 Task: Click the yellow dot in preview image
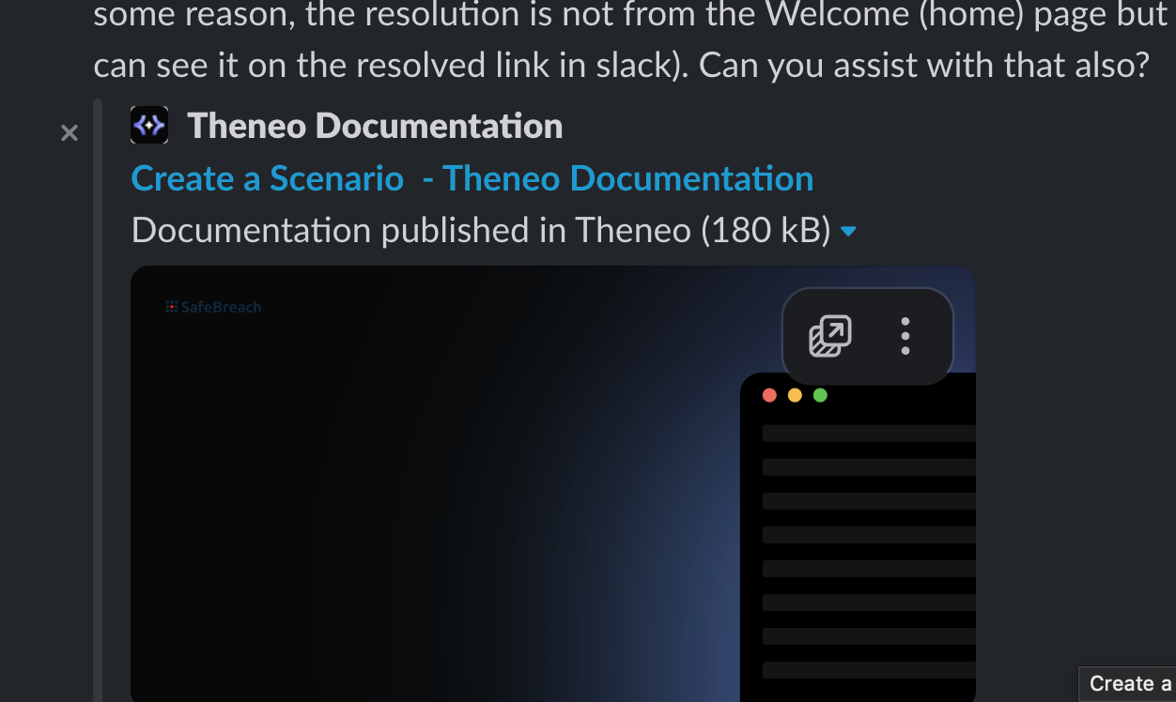coord(795,395)
